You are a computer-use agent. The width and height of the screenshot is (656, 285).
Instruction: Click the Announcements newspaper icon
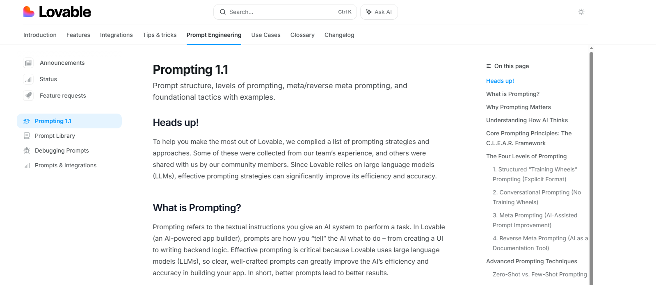tap(28, 63)
